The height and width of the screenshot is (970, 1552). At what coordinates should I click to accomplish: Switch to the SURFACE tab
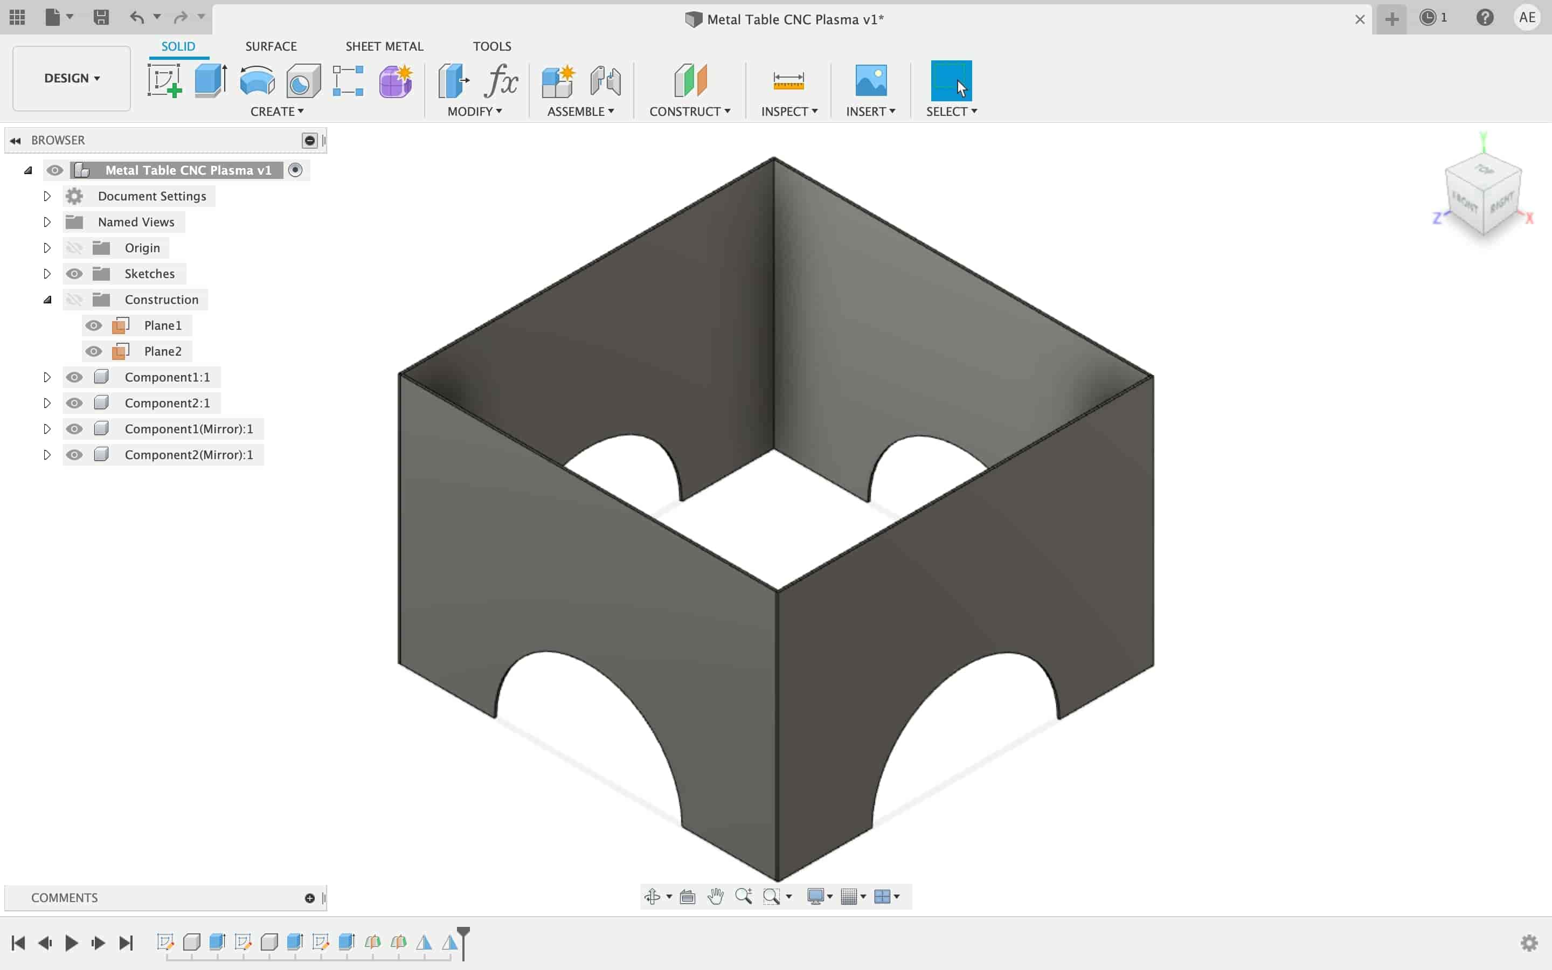point(271,46)
